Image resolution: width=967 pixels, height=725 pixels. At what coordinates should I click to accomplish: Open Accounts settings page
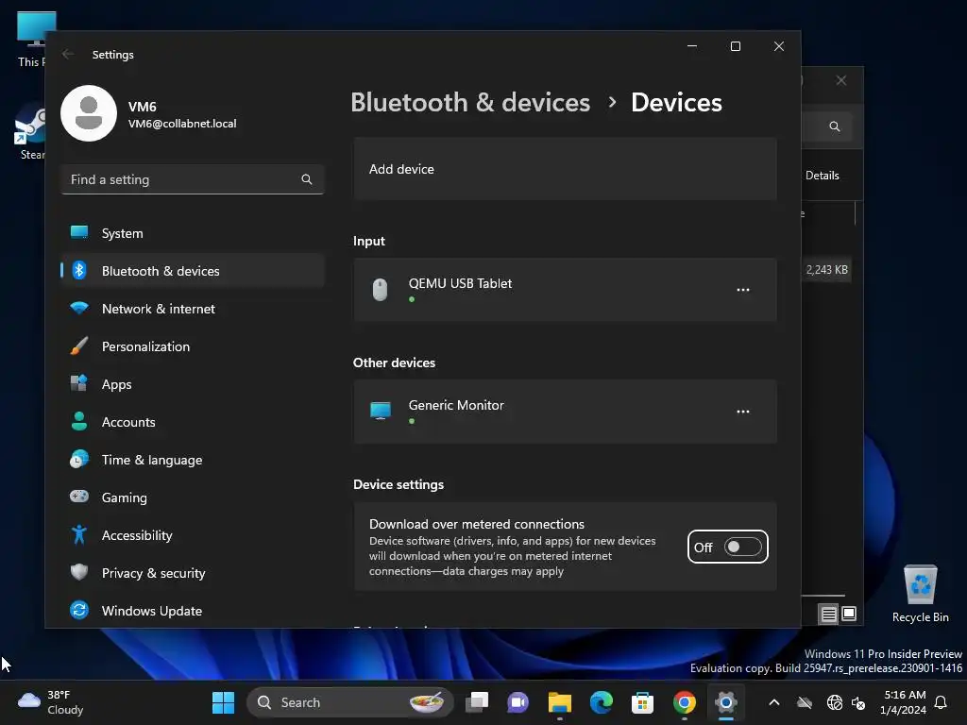(193, 422)
